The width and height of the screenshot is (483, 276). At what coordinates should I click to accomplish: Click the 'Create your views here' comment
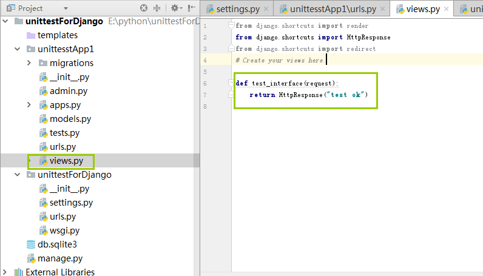pyautogui.click(x=280, y=61)
